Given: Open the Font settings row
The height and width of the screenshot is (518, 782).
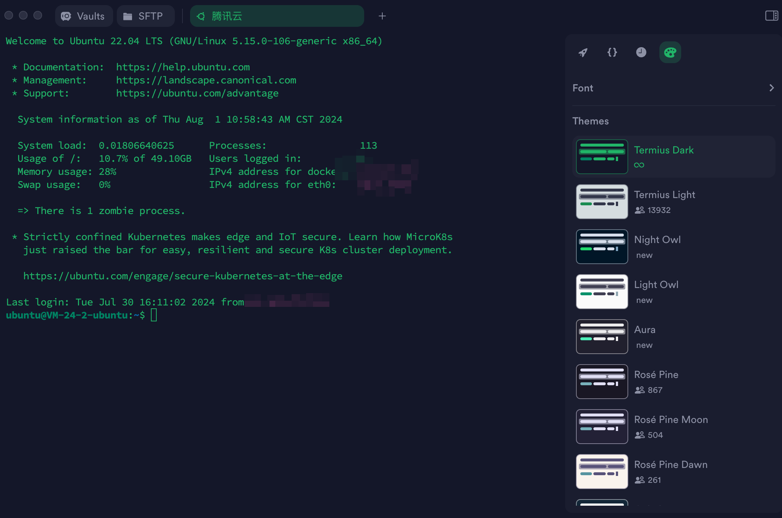Looking at the screenshot, I should pos(674,88).
